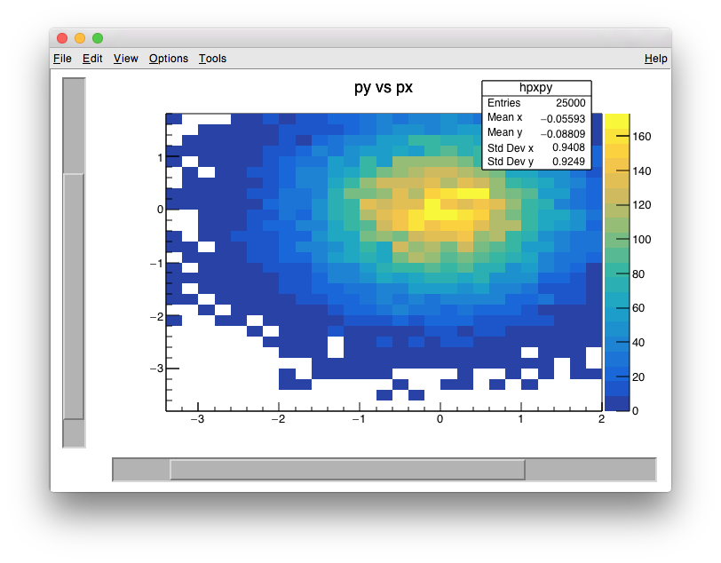The width and height of the screenshot is (721, 563).
Task: Select the 'py vs px' plot title
Action: pos(383,88)
